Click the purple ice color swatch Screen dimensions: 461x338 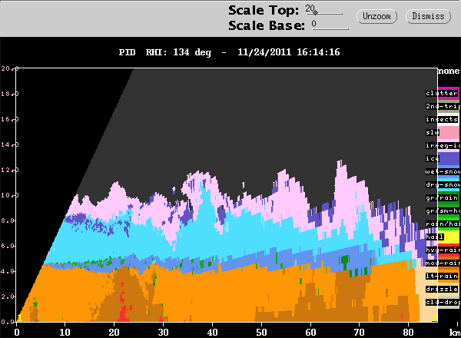pyautogui.click(x=449, y=159)
